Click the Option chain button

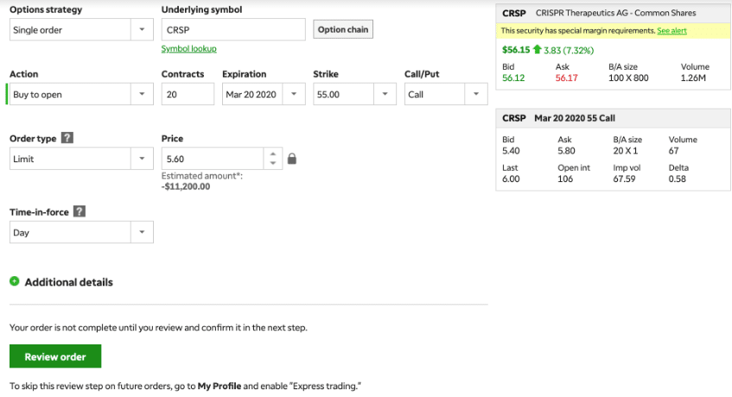(343, 29)
